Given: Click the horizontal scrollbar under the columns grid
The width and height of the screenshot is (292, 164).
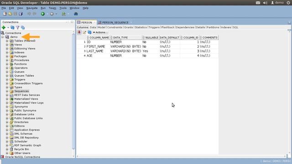Looking at the screenshot, I should (x=181, y=156).
